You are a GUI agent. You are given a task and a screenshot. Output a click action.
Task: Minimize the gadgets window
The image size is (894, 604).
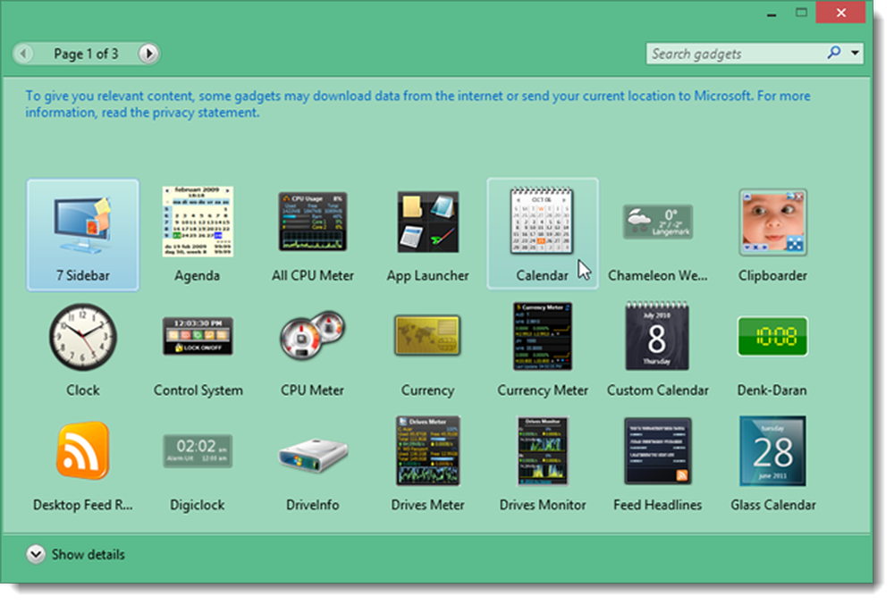tap(772, 13)
